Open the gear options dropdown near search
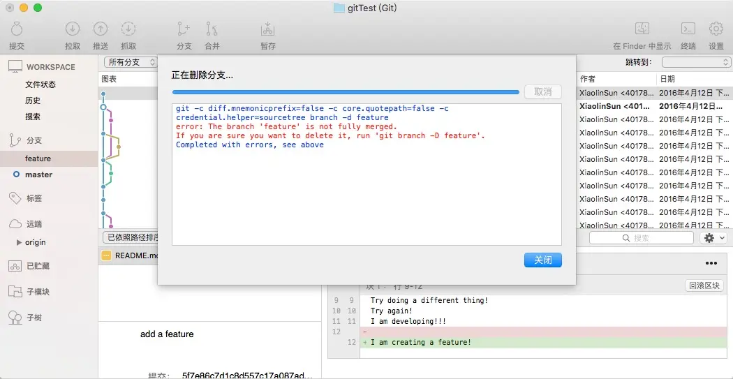This screenshot has height=379, width=733. pos(713,238)
